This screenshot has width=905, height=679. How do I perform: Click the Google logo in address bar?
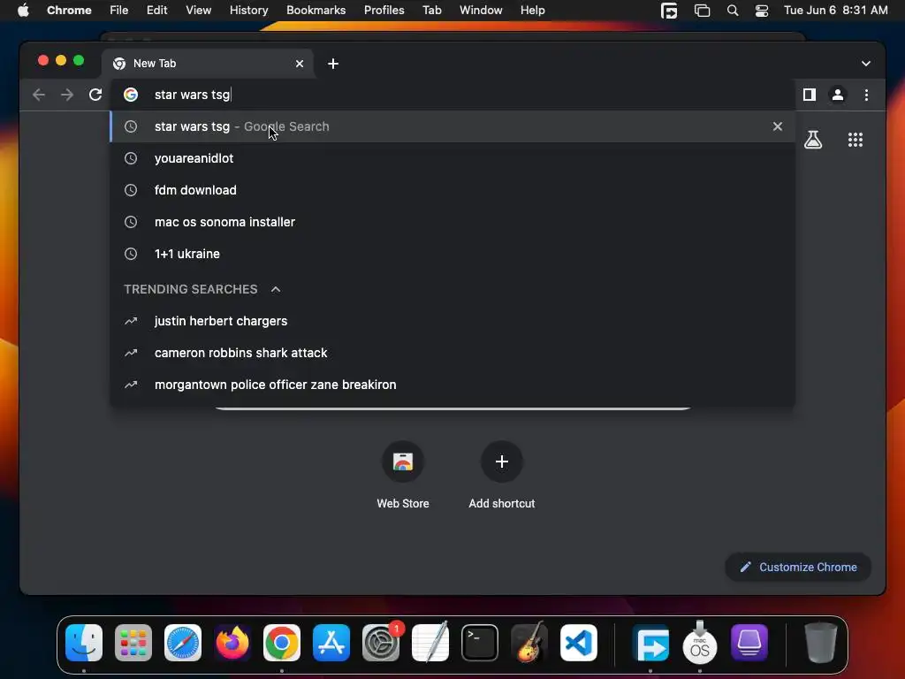coord(131,95)
